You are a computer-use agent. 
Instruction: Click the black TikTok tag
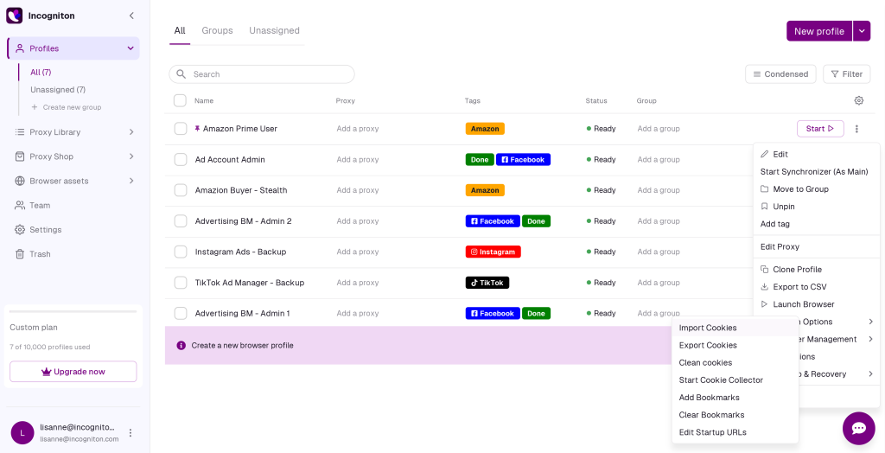487,283
